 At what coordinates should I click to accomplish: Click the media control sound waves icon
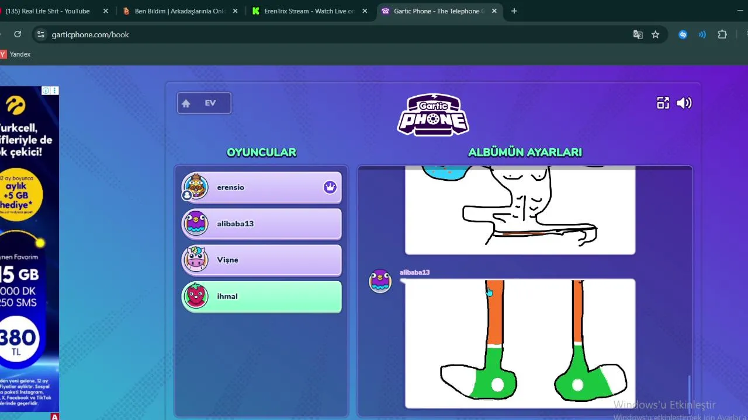pos(702,34)
